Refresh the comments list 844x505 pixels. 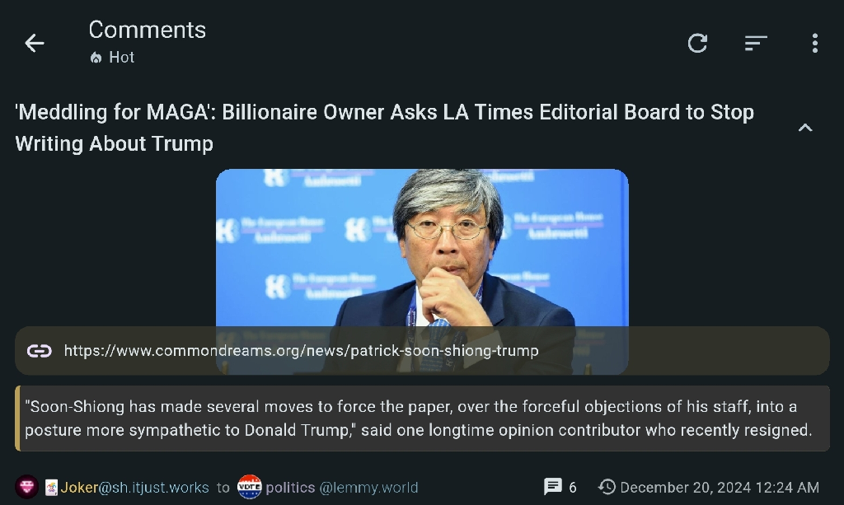[697, 43]
